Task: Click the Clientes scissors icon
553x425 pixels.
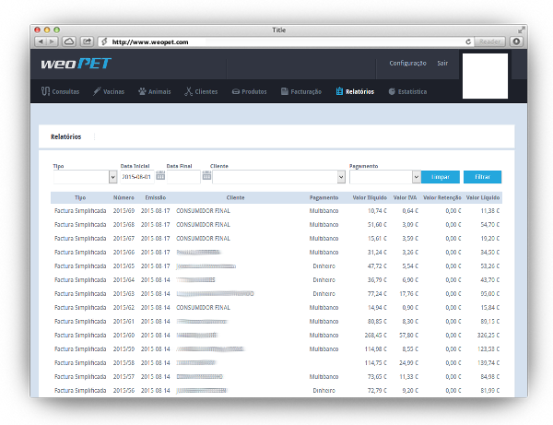Action: click(x=188, y=92)
